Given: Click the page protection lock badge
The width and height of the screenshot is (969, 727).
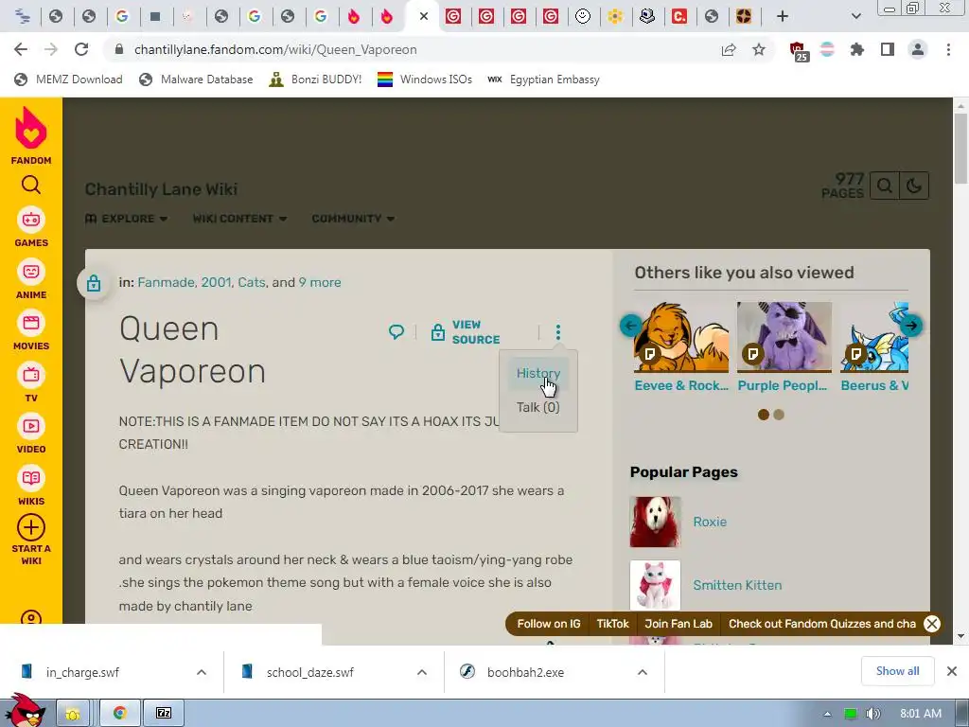Looking at the screenshot, I should (94, 283).
